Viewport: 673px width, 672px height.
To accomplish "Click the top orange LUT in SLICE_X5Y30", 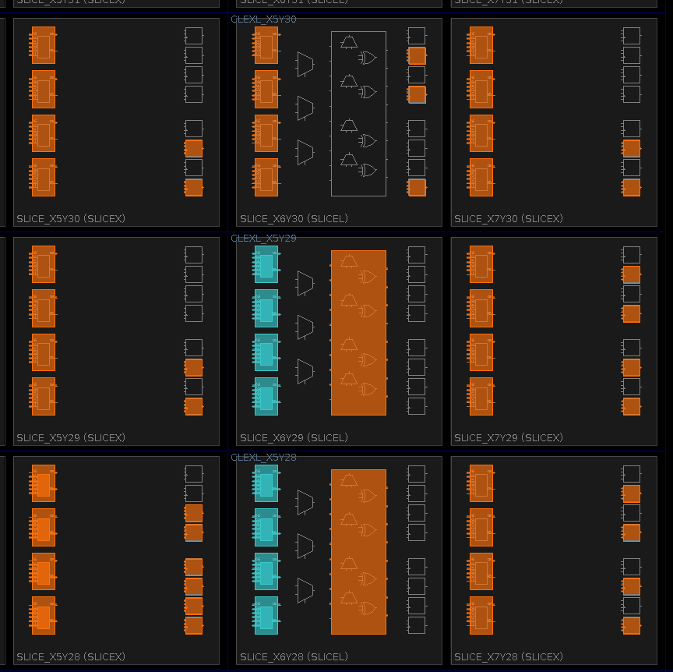I will point(44,45).
